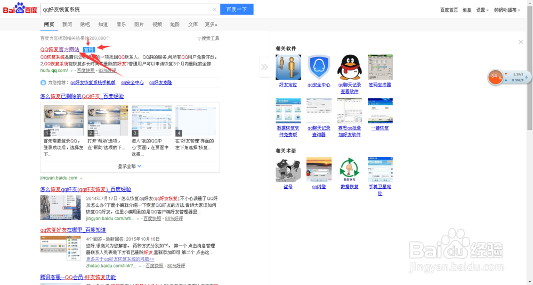
Task: Clear the search box with the X icon
Action: [x=214, y=10]
